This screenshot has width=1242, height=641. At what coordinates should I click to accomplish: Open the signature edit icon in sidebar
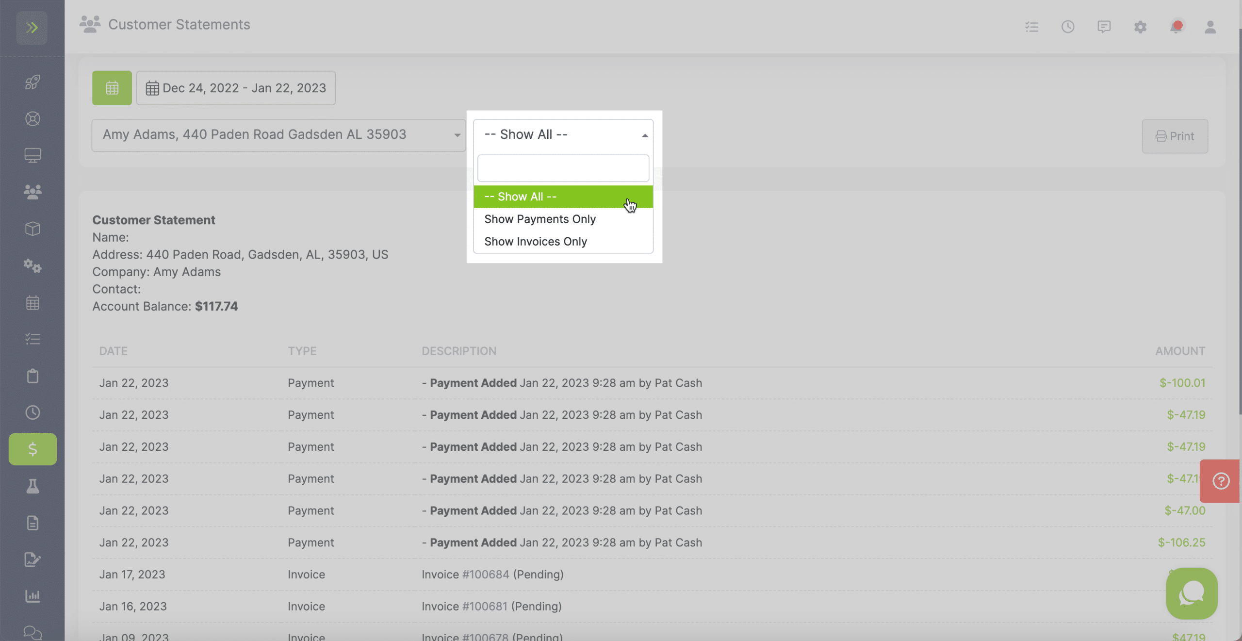[x=33, y=559]
